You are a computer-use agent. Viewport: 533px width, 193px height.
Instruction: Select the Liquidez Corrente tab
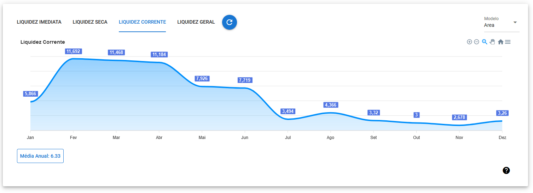142,22
